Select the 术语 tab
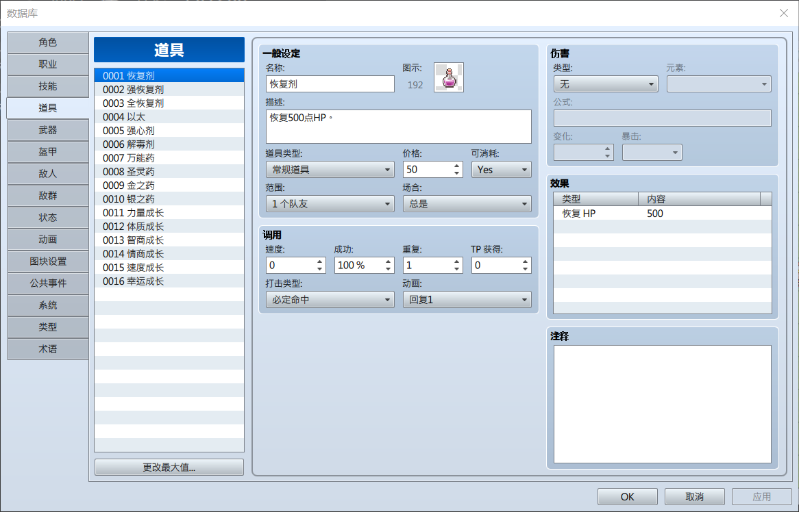 (48, 348)
